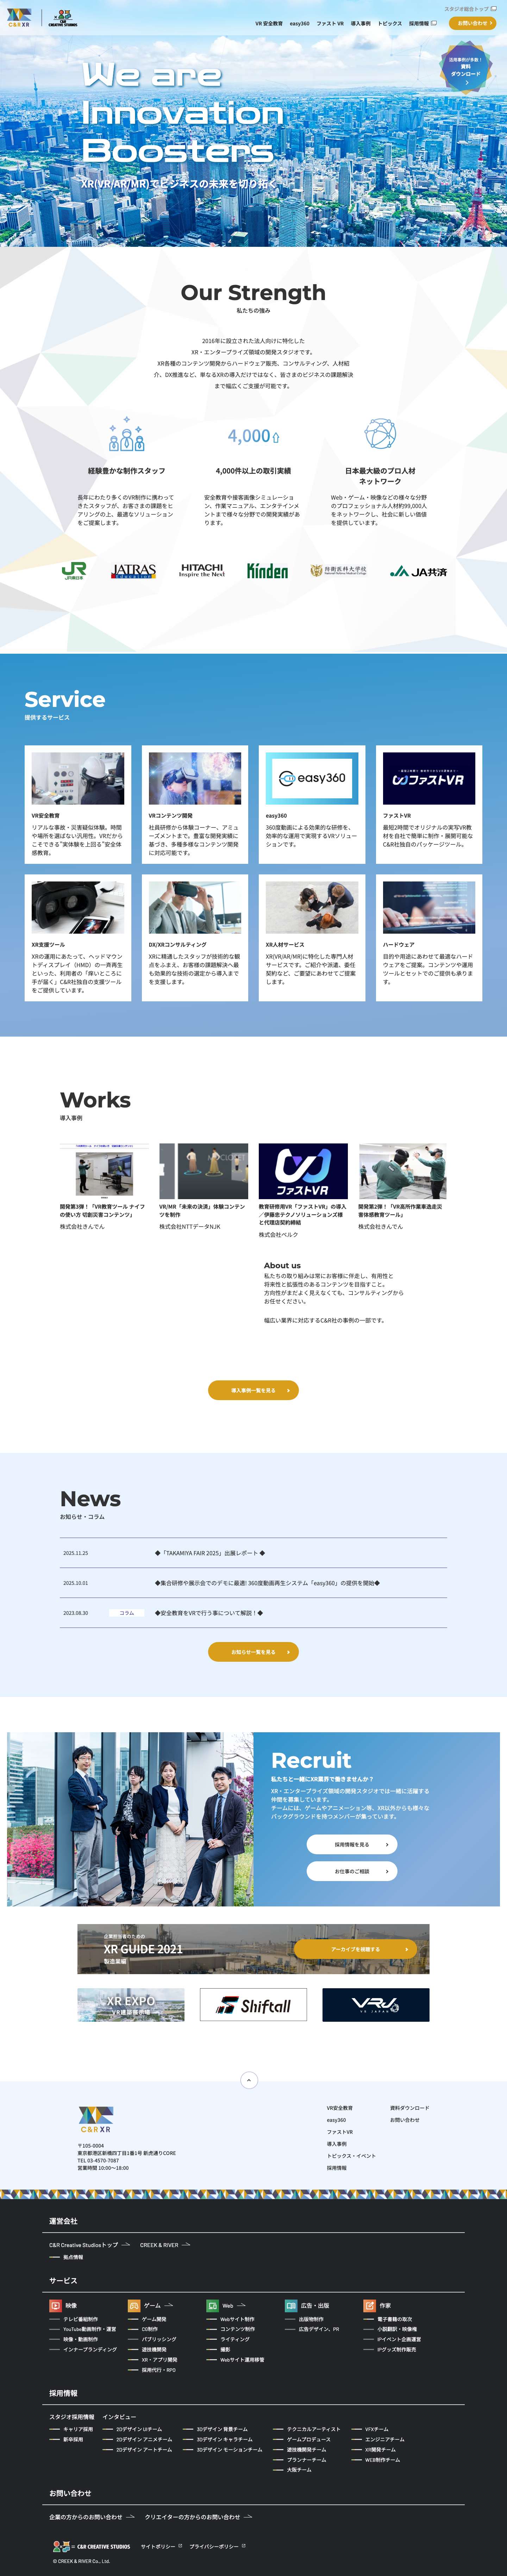This screenshot has height=2576, width=507.
Task: Click the HITACHI Inspire the Next logo
Action: click(x=202, y=570)
